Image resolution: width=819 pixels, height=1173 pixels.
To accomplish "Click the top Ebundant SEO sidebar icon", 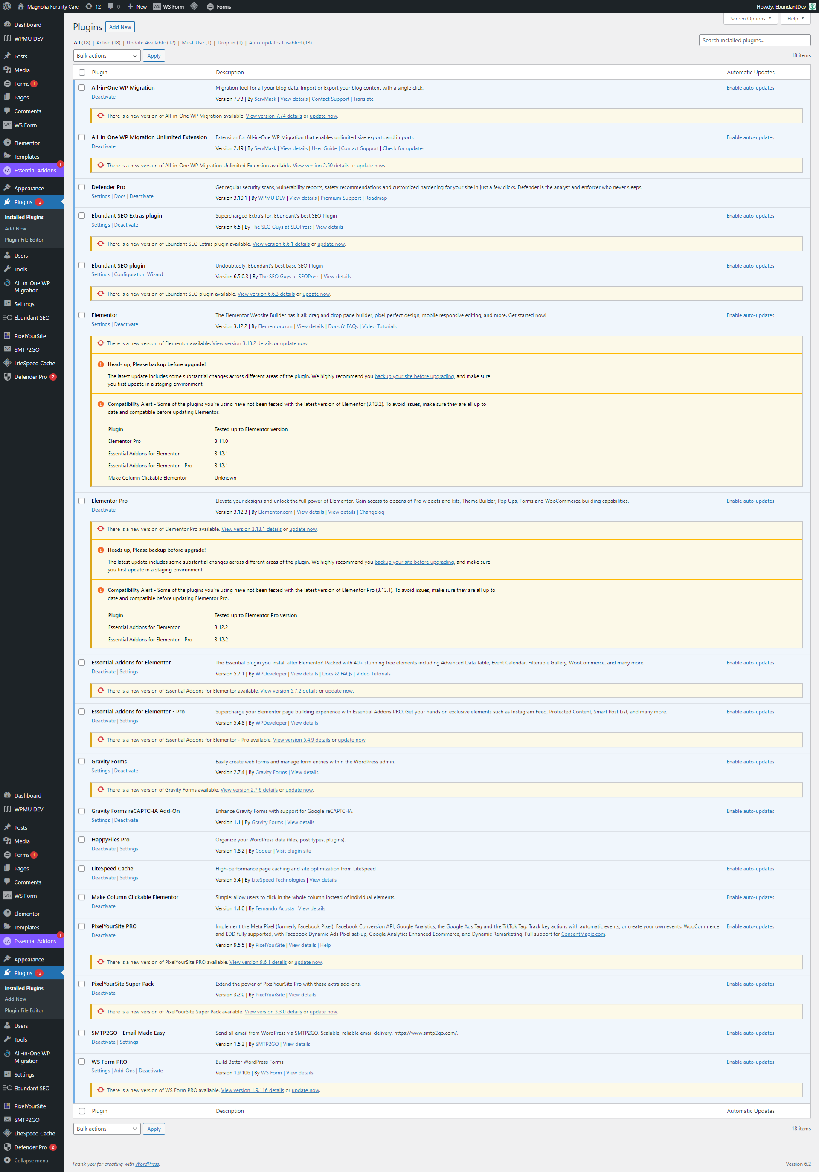I will tap(7, 318).
